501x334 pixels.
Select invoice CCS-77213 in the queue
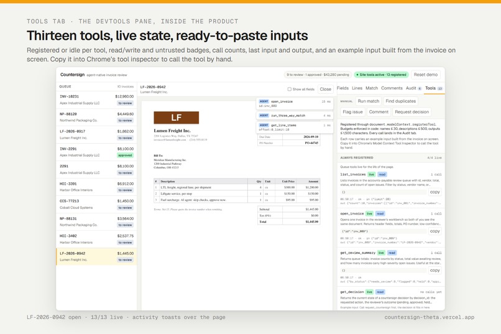click(x=96, y=204)
